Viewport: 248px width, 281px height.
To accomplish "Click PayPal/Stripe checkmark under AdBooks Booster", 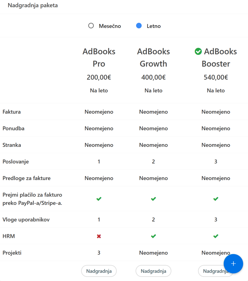I will (x=216, y=199).
